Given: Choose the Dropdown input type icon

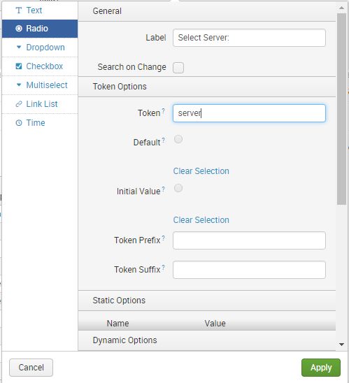Looking at the screenshot, I should click(19, 47).
